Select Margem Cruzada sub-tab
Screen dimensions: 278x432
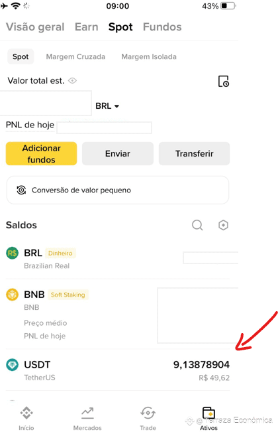click(x=75, y=57)
